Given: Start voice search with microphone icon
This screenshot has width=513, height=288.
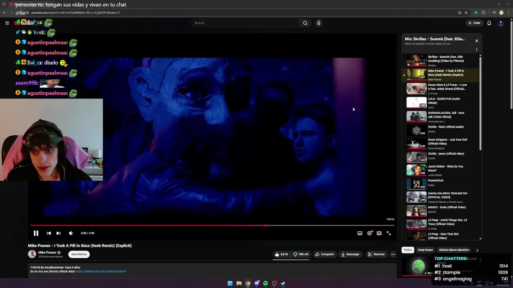Looking at the screenshot, I should tap(319, 23).
